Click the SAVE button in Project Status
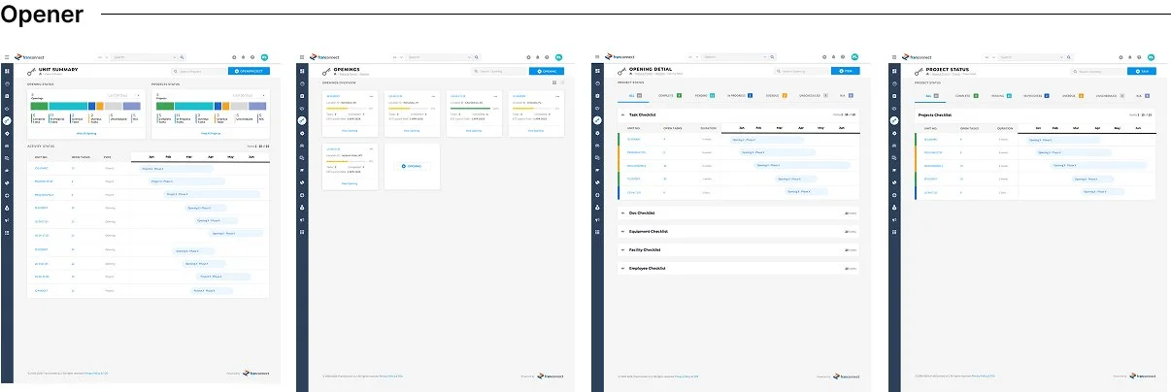 pyautogui.click(x=1141, y=71)
